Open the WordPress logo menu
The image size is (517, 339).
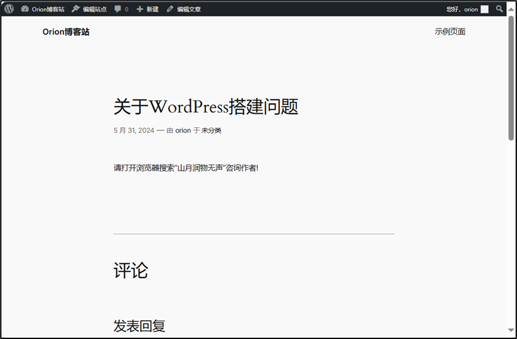9,9
